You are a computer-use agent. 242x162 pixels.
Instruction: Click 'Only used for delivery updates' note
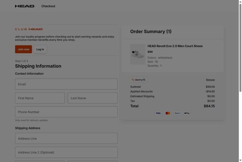[32, 120]
